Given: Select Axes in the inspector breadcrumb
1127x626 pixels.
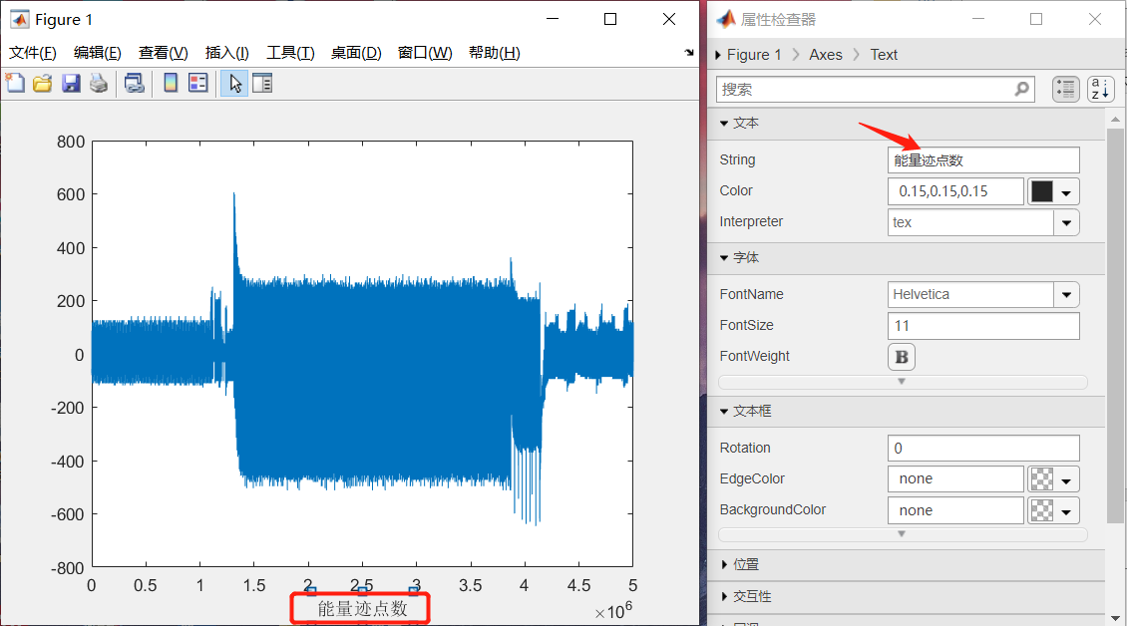Looking at the screenshot, I should pyautogui.click(x=825, y=55).
